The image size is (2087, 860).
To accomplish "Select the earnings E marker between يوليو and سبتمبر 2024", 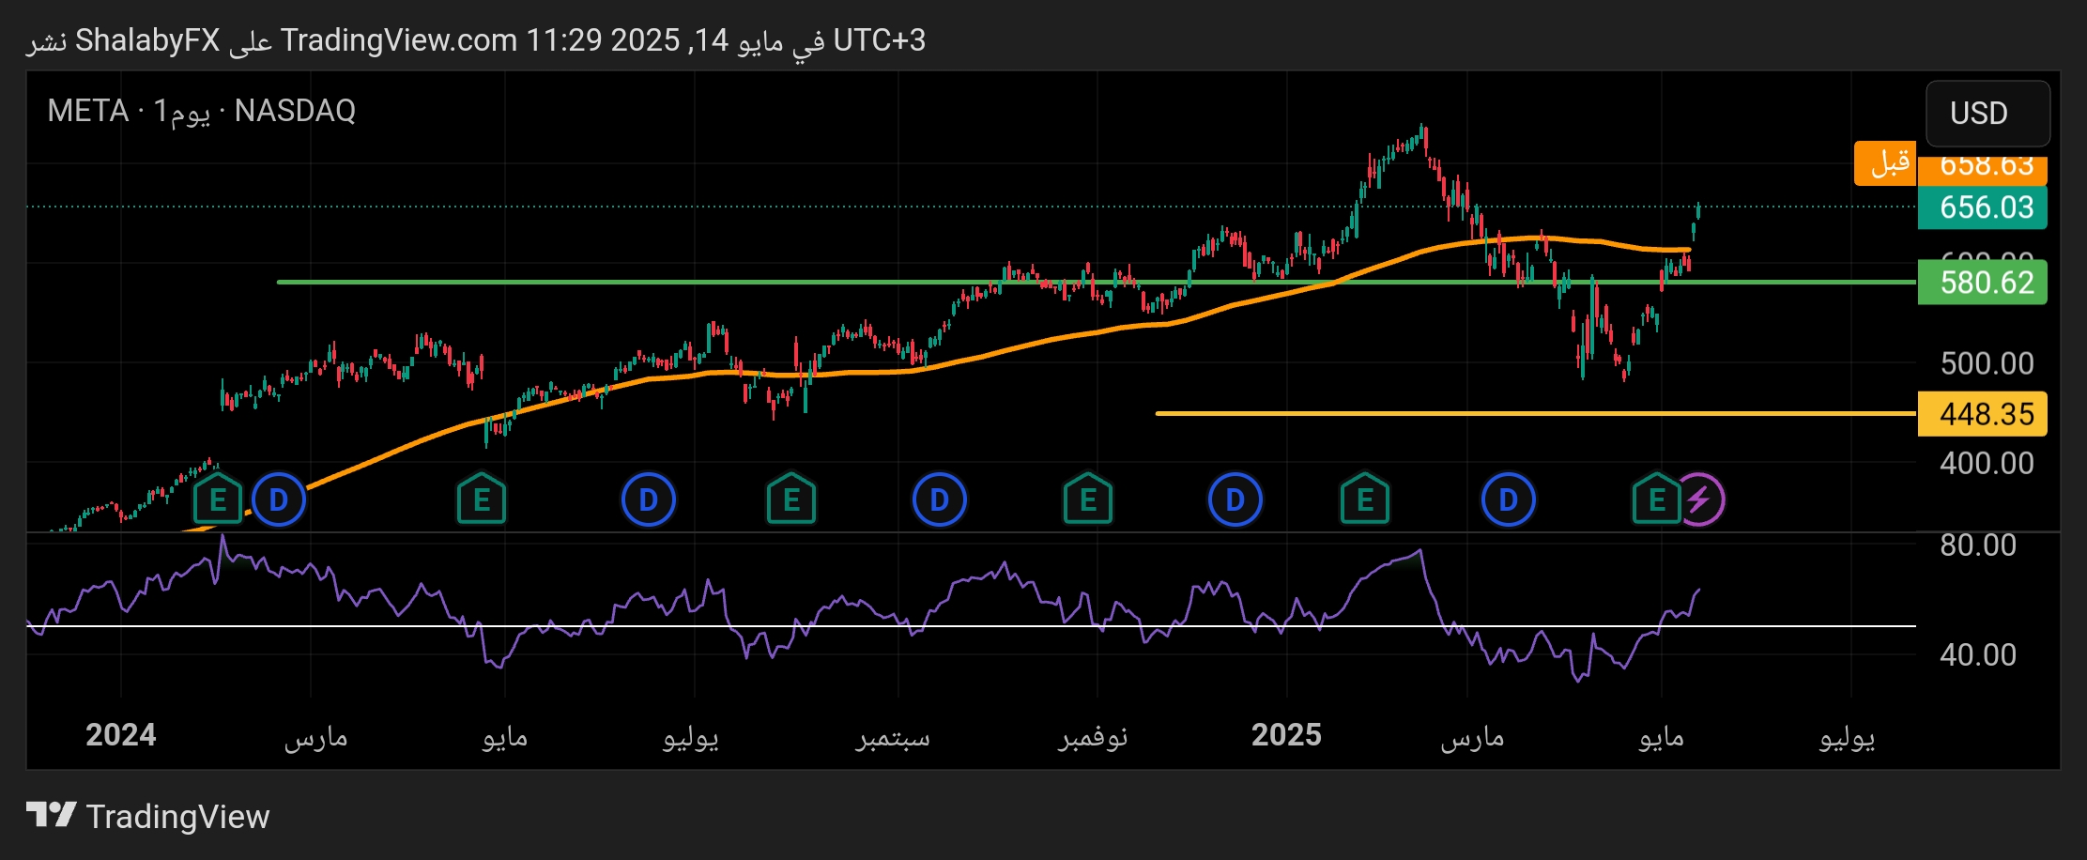I will pyautogui.click(x=791, y=499).
